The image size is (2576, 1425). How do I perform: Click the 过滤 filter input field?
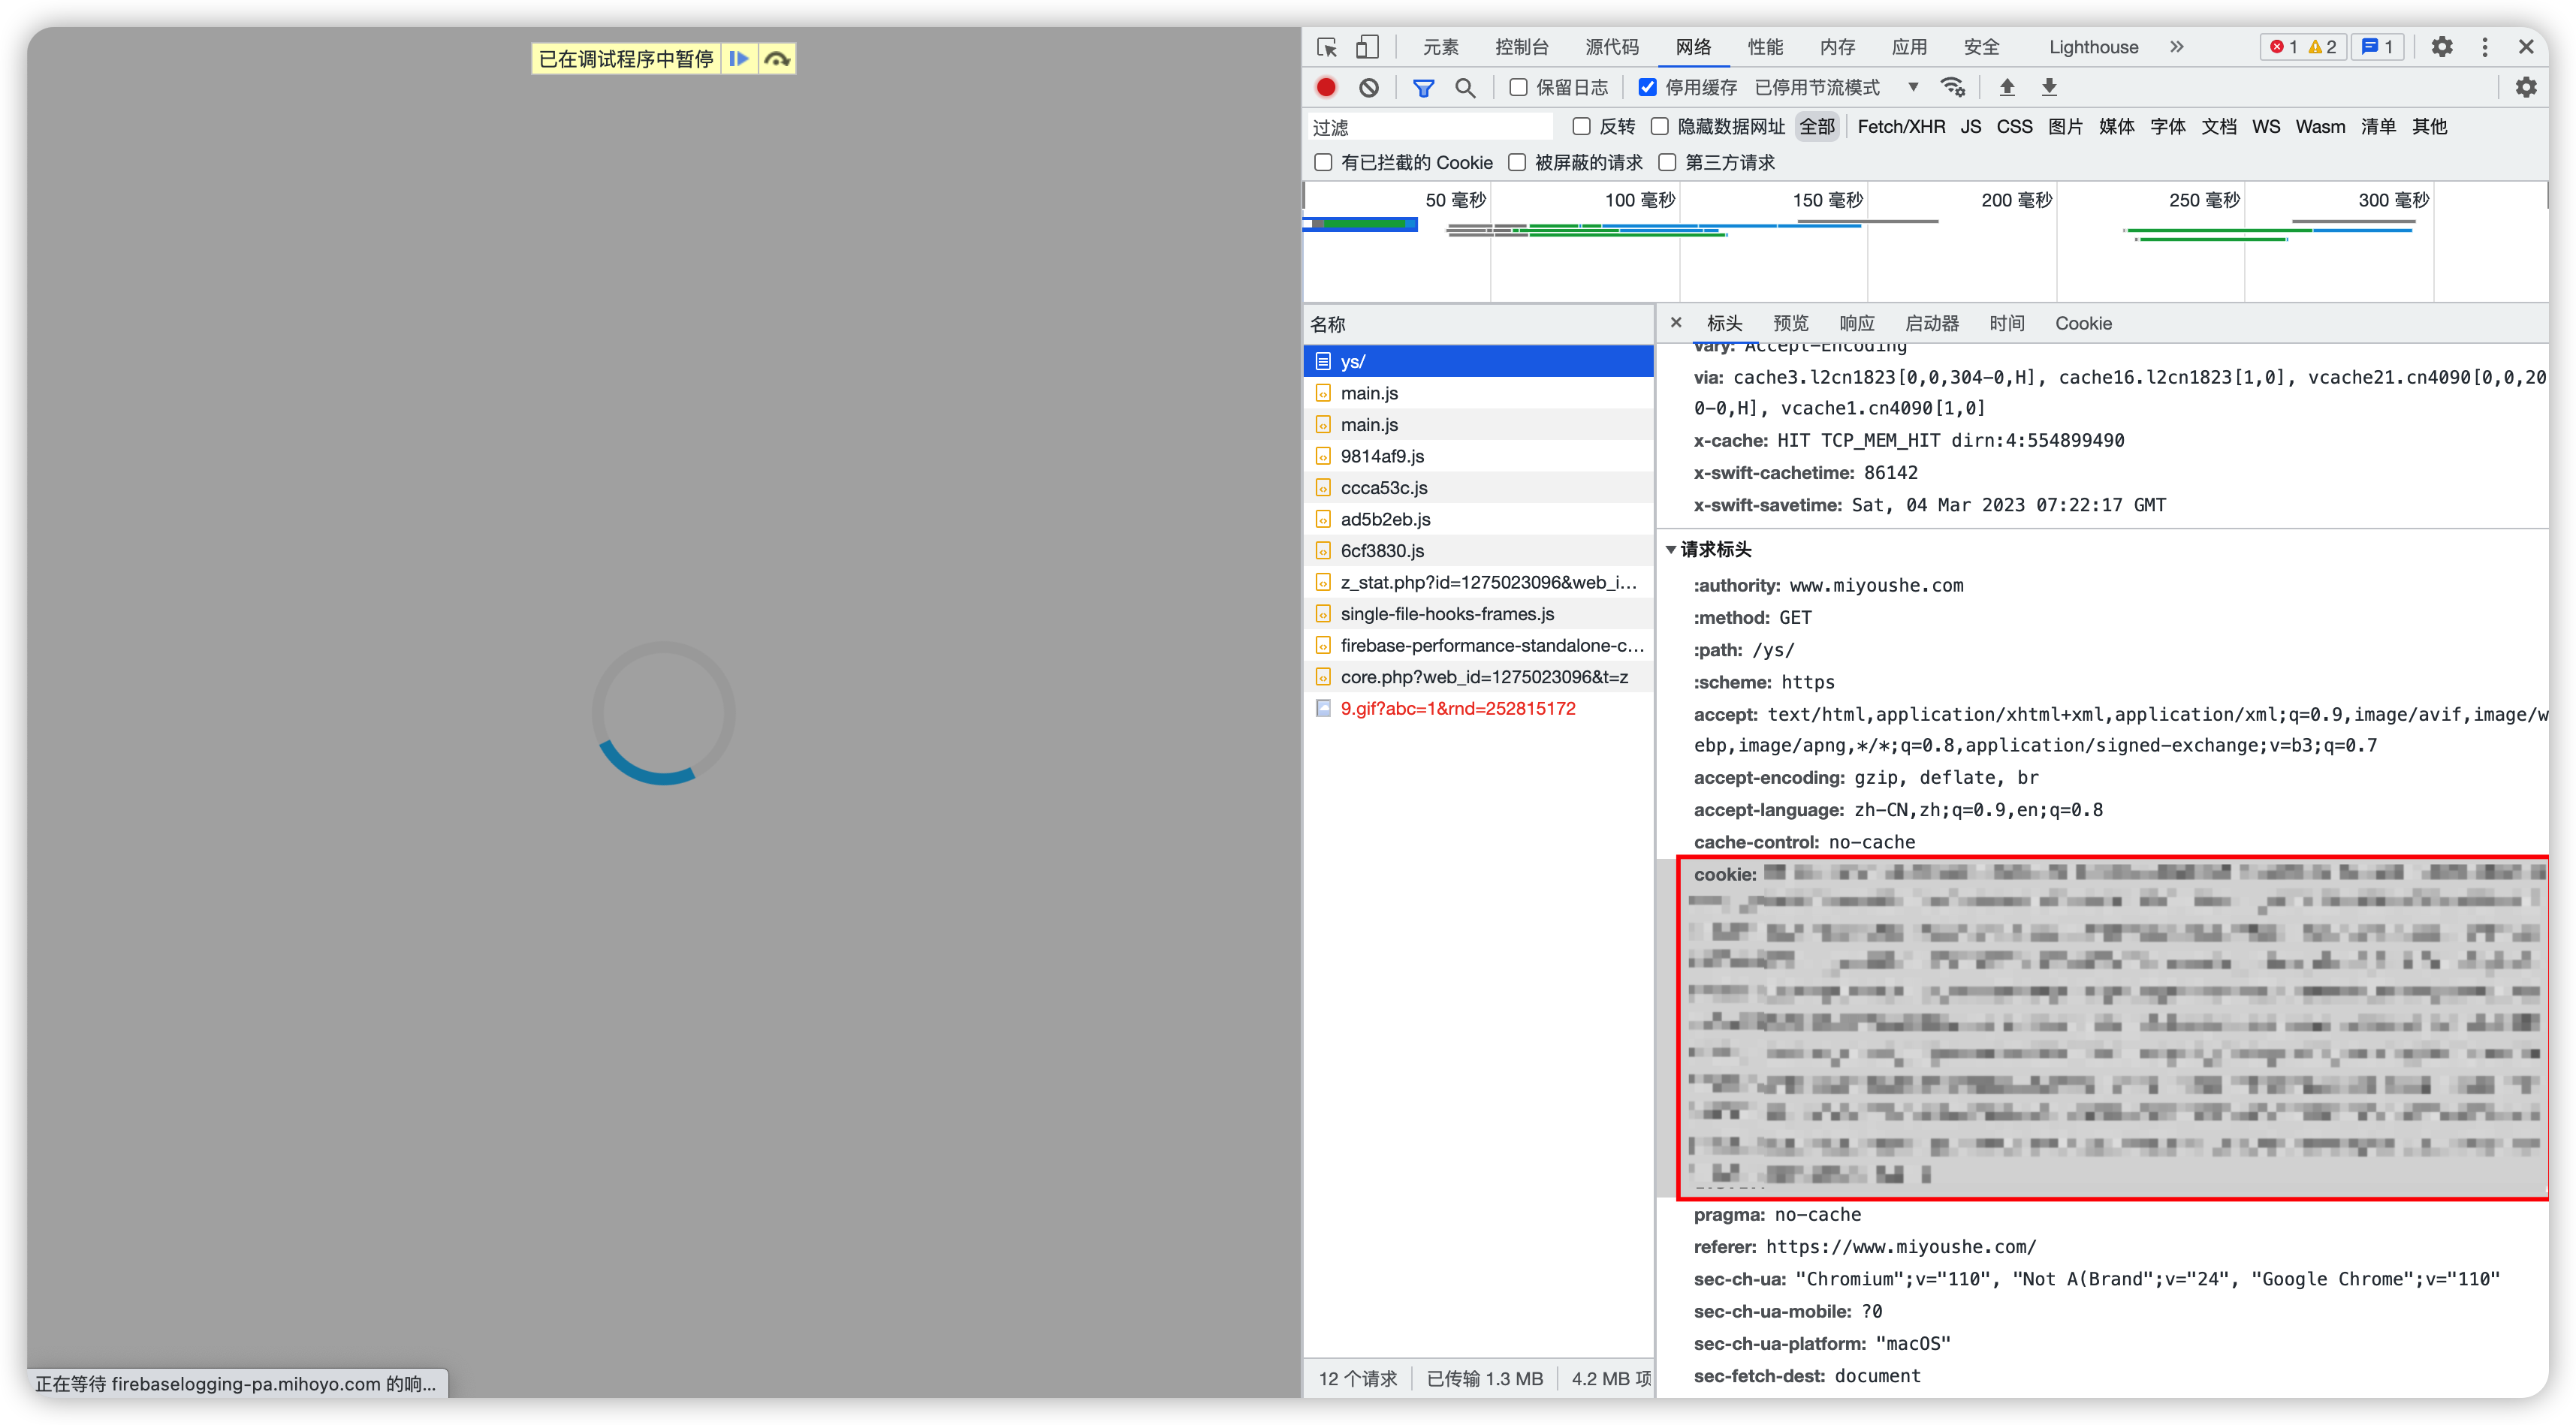(1430, 127)
